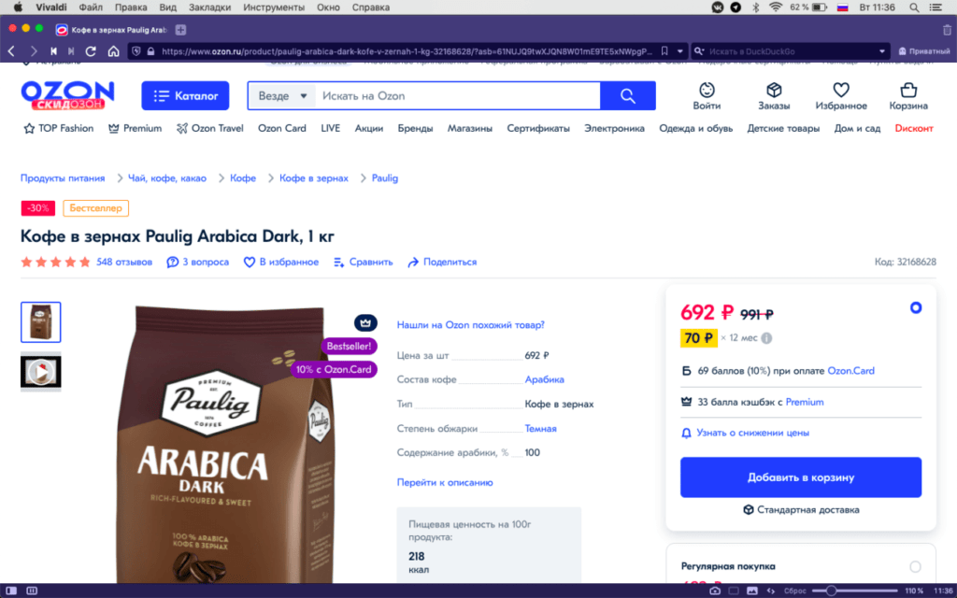Go to Vivaldi home page icon
Image resolution: width=957 pixels, height=598 pixels.
(113, 51)
